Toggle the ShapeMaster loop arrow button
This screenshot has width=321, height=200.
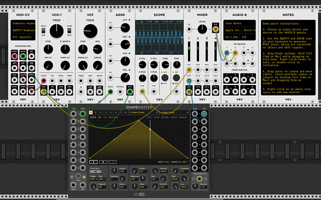(x=113, y=162)
